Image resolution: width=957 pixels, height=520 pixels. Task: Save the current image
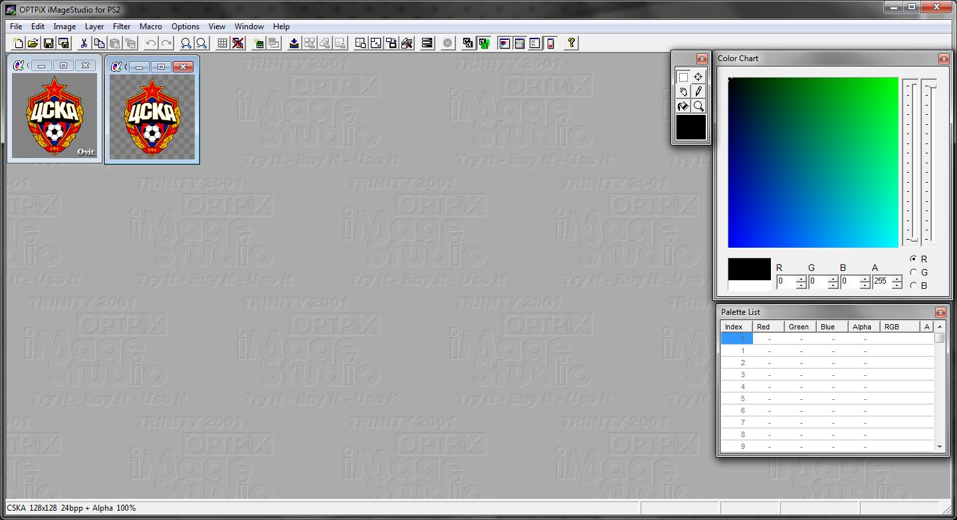49,43
